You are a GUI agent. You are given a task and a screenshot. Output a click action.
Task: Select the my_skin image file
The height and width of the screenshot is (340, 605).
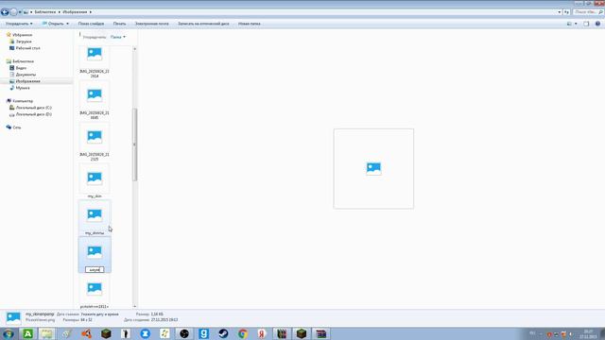(95, 180)
